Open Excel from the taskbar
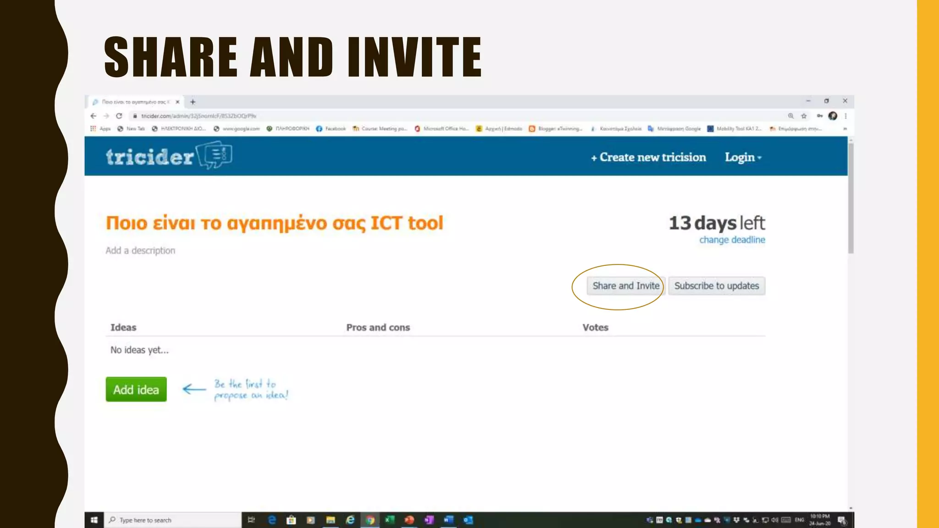 (x=389, y=520)
